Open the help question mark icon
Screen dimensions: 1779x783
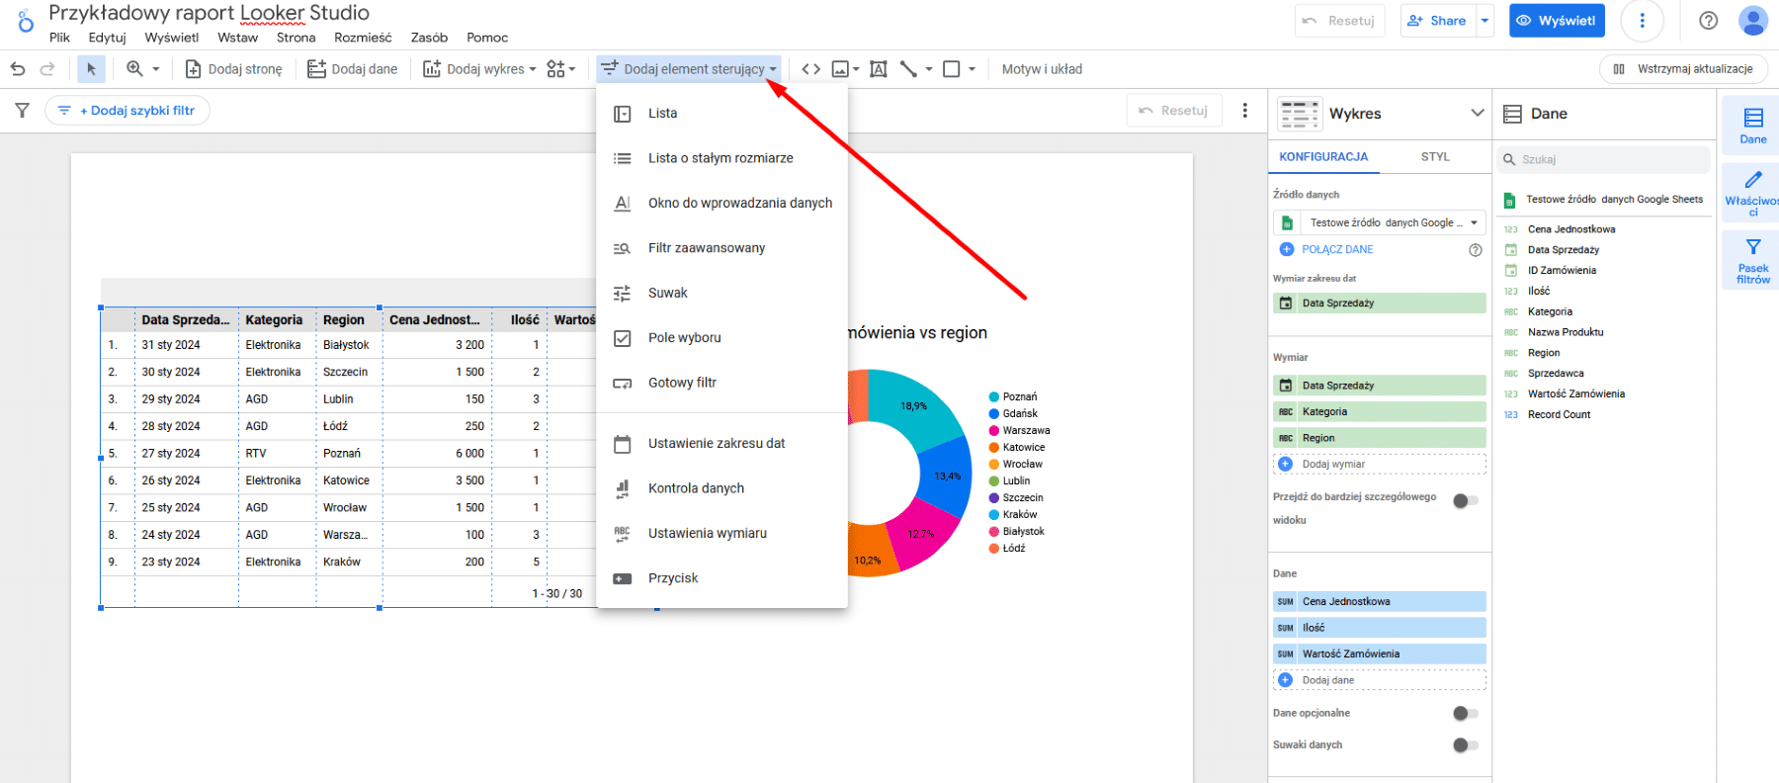(1708, 21)
